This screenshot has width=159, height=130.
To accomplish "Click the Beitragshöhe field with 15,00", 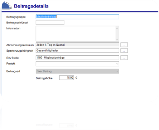I will point(67,78).
